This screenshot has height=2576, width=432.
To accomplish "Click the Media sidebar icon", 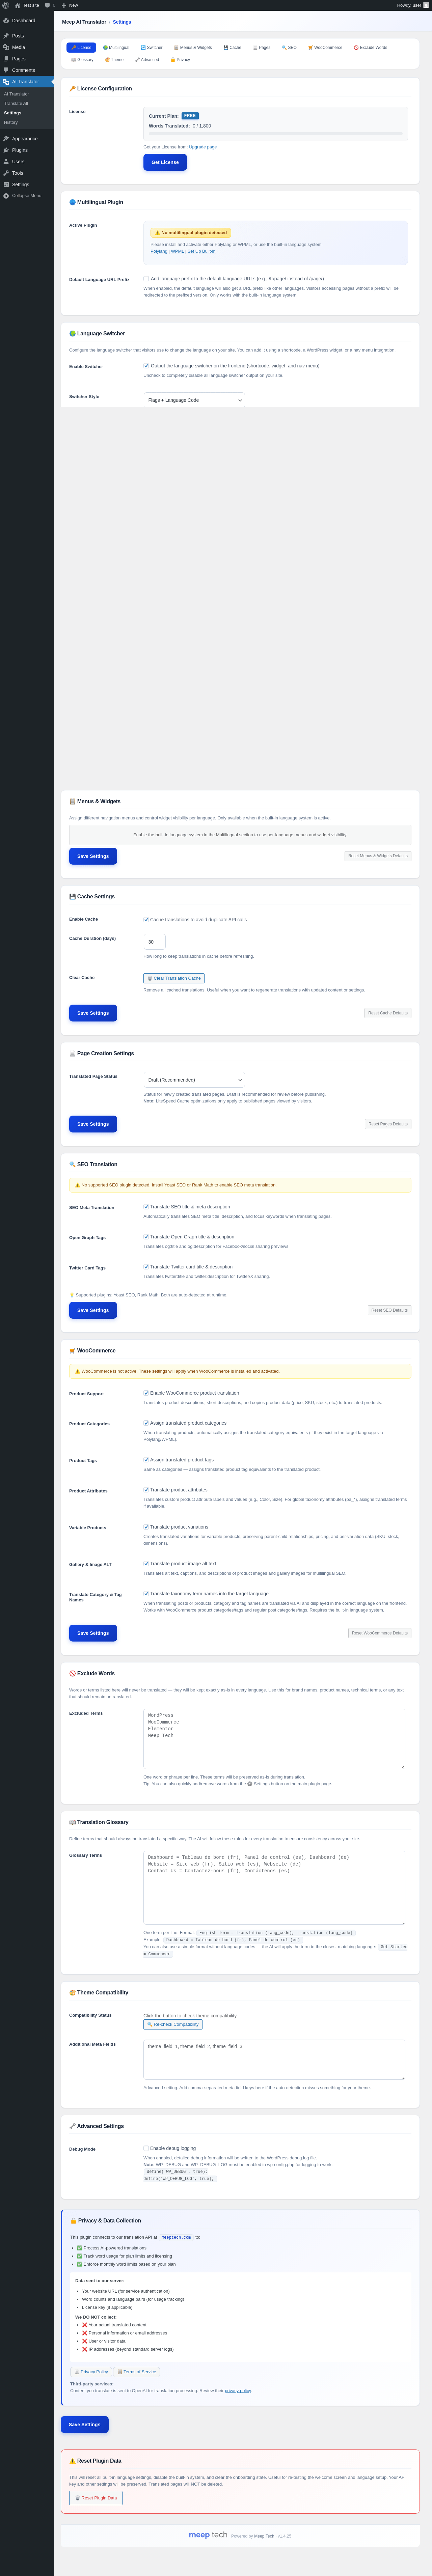I will pos(6,47).
